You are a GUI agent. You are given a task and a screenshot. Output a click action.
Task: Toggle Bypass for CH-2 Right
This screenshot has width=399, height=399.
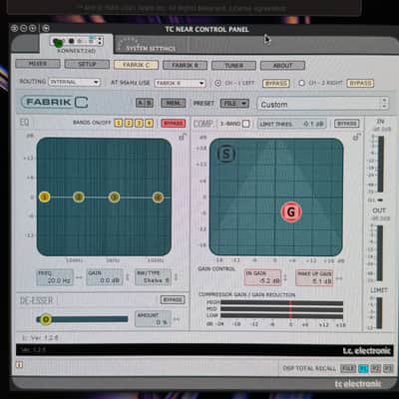click(360, 83)
